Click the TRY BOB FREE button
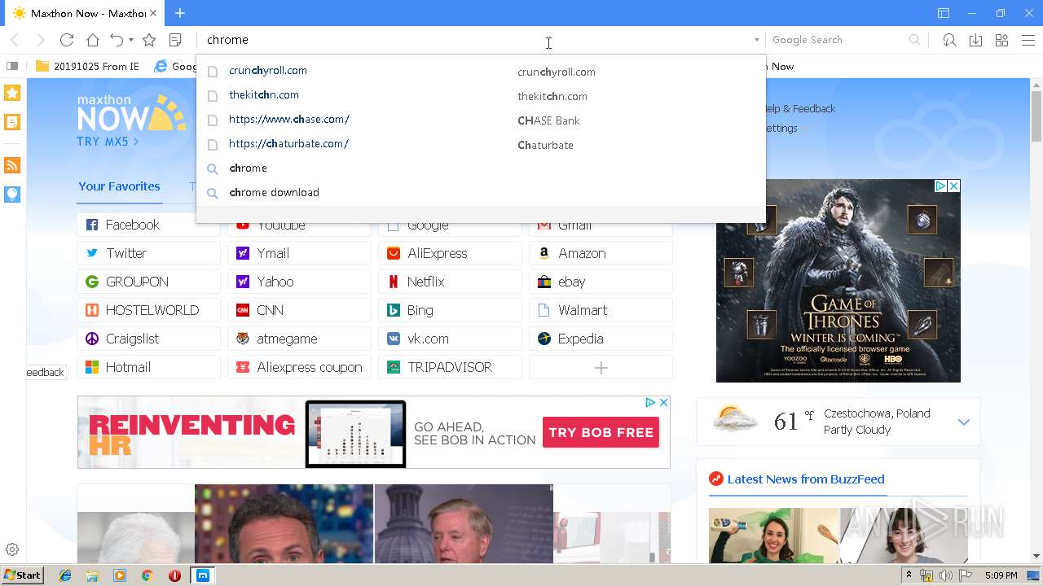 pyautogui.click(x=601, y=432)
